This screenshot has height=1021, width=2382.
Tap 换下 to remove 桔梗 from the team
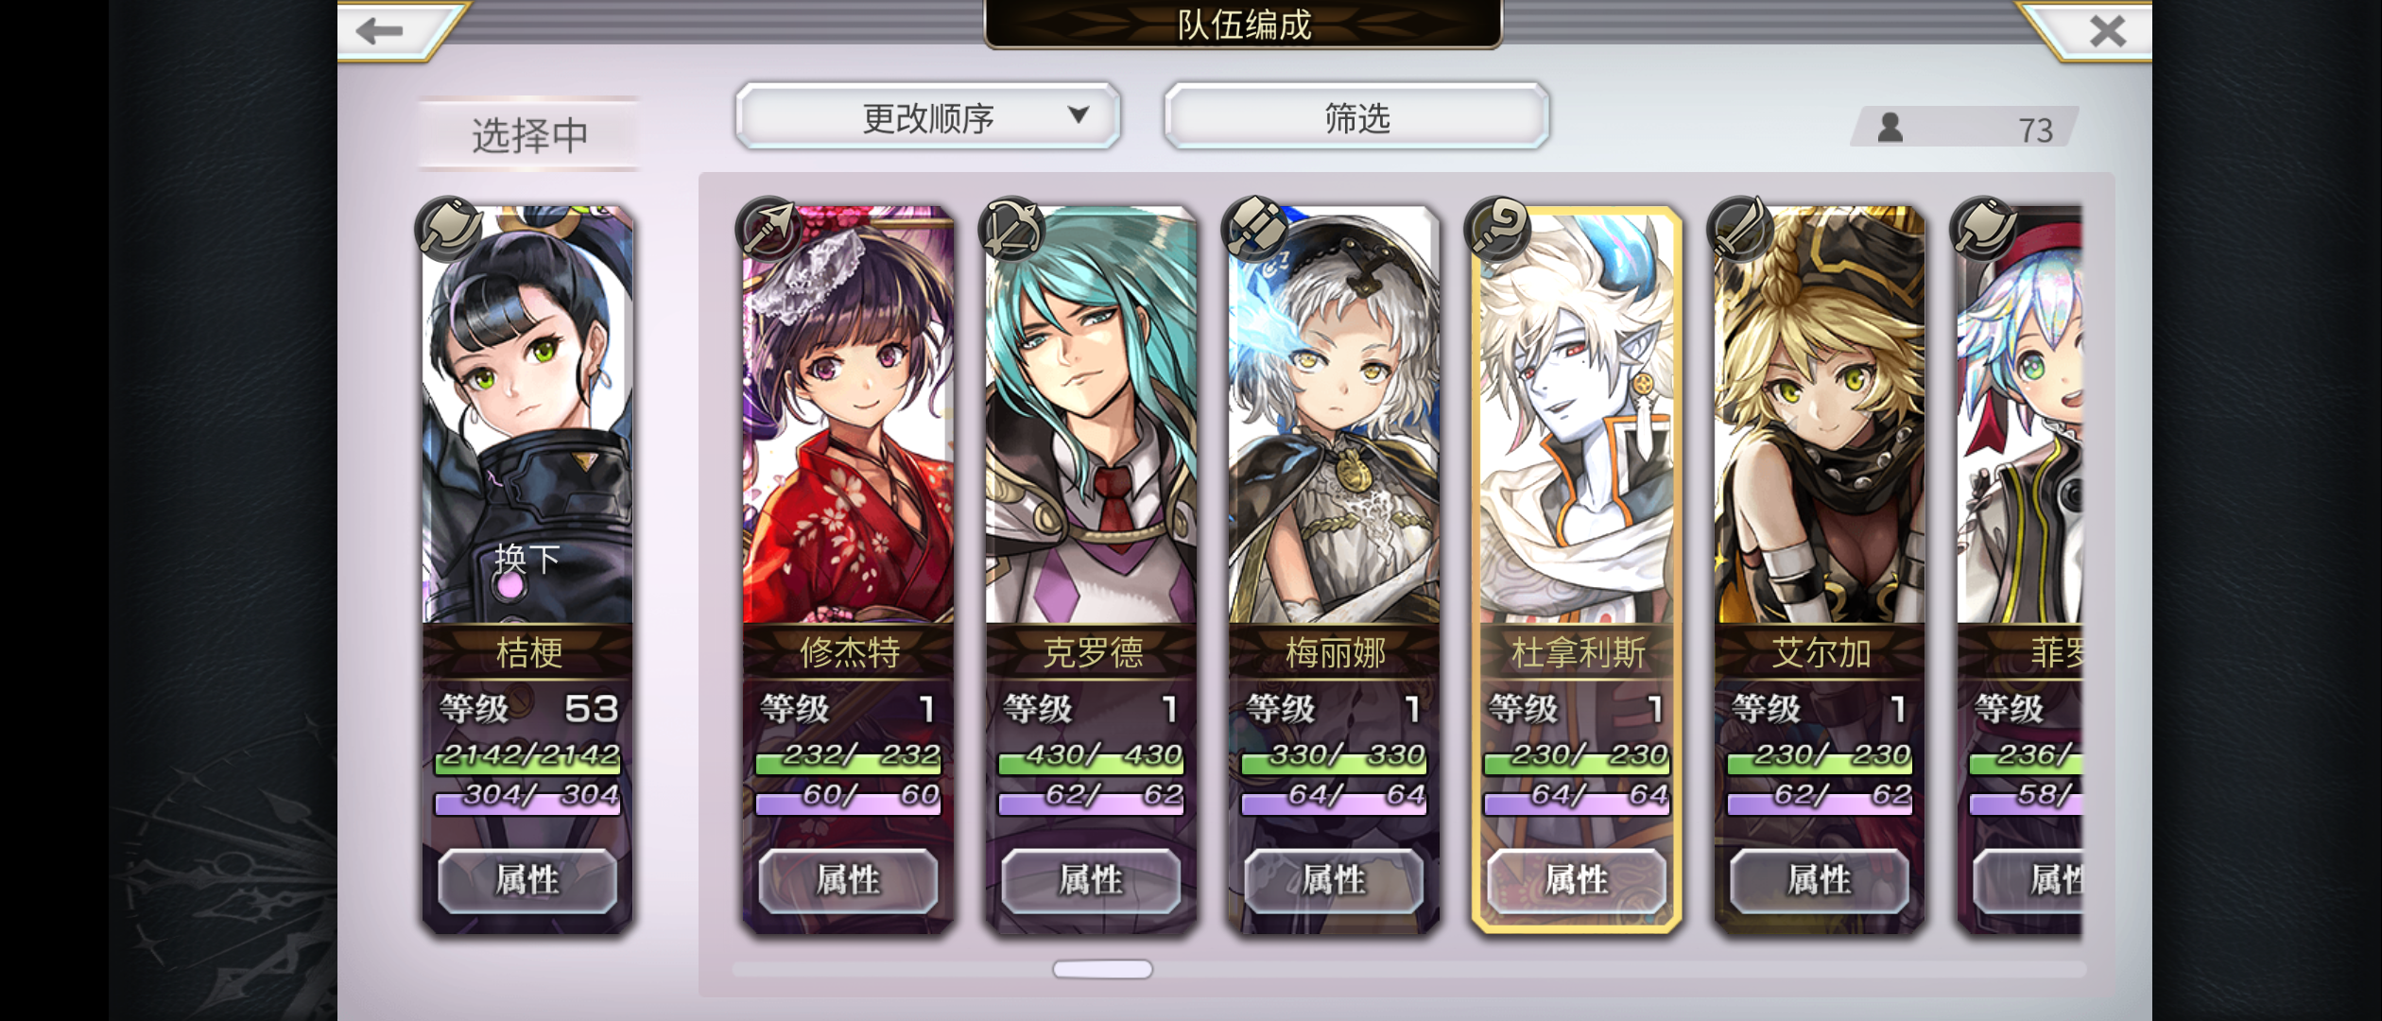point(526,559)
